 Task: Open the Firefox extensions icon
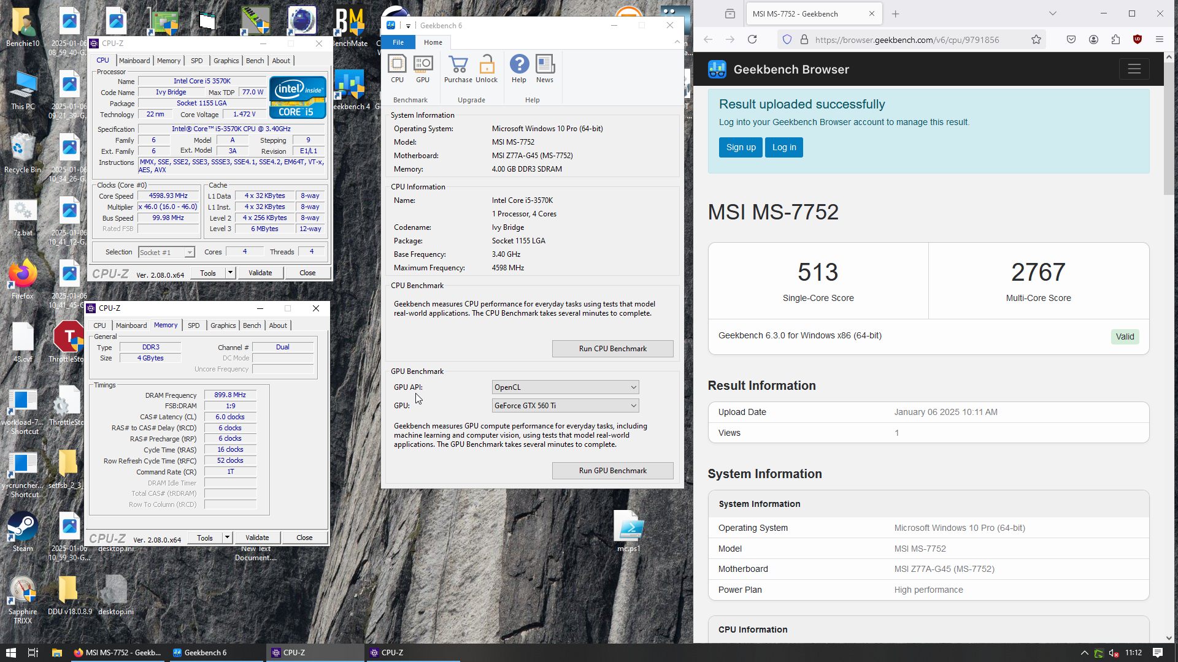click(1115, 40)
